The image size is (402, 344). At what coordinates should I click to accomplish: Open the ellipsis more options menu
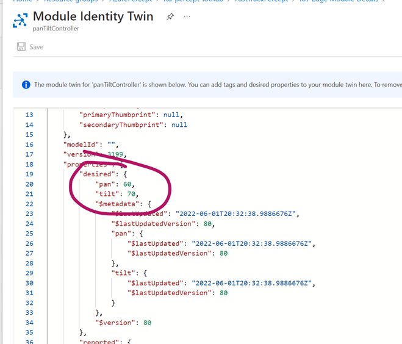point(187,16)
